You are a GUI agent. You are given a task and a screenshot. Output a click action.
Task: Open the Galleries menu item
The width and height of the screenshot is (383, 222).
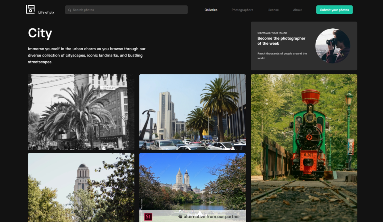211,10
